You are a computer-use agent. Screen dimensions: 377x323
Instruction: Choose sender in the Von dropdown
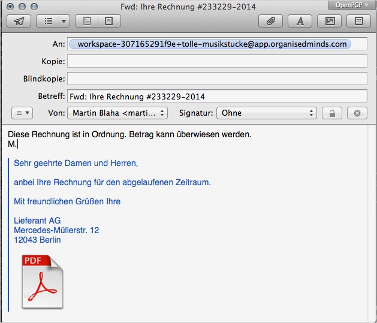[117, 113]
